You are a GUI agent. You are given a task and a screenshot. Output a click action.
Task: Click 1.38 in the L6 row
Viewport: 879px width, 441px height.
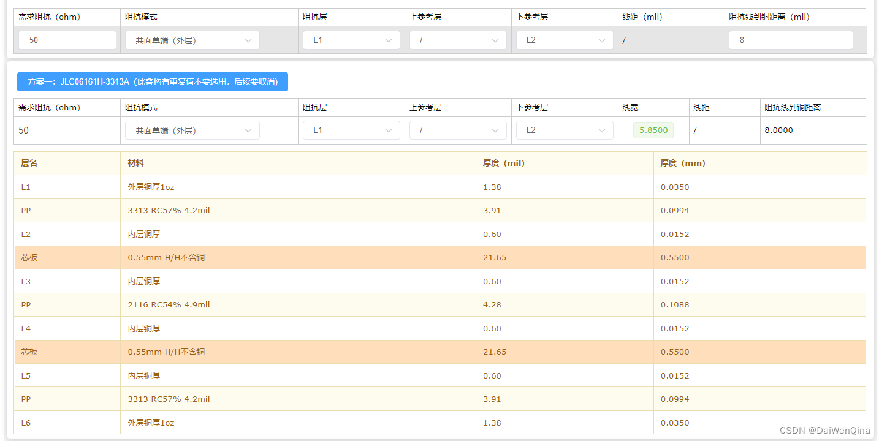coord(492,423)
